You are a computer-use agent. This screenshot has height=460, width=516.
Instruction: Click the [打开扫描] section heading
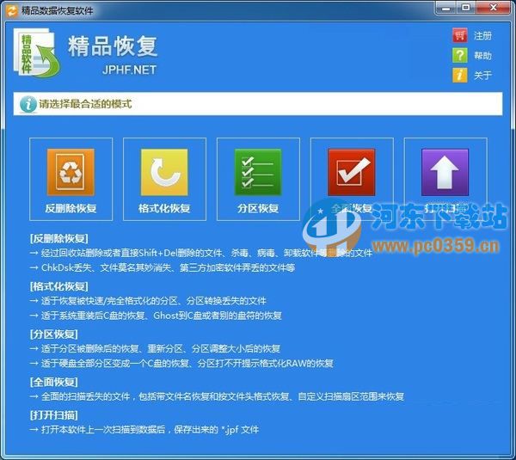coord(54,415)
